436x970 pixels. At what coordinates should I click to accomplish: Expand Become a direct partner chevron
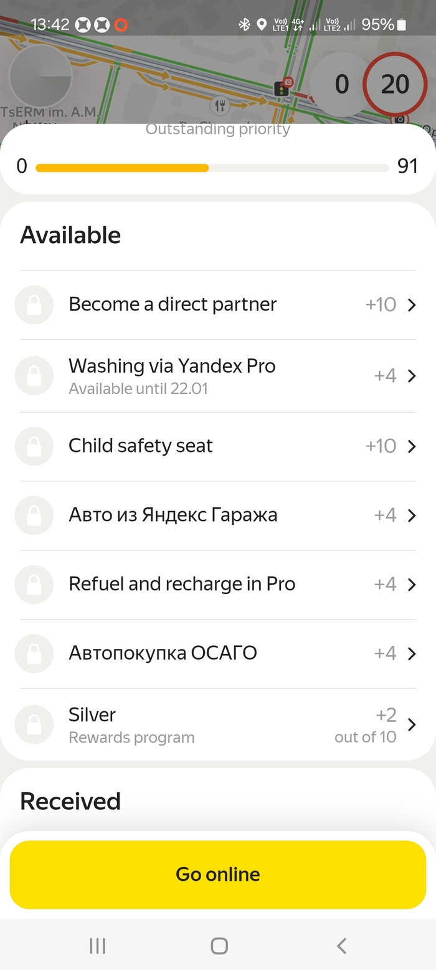point(411,305)
